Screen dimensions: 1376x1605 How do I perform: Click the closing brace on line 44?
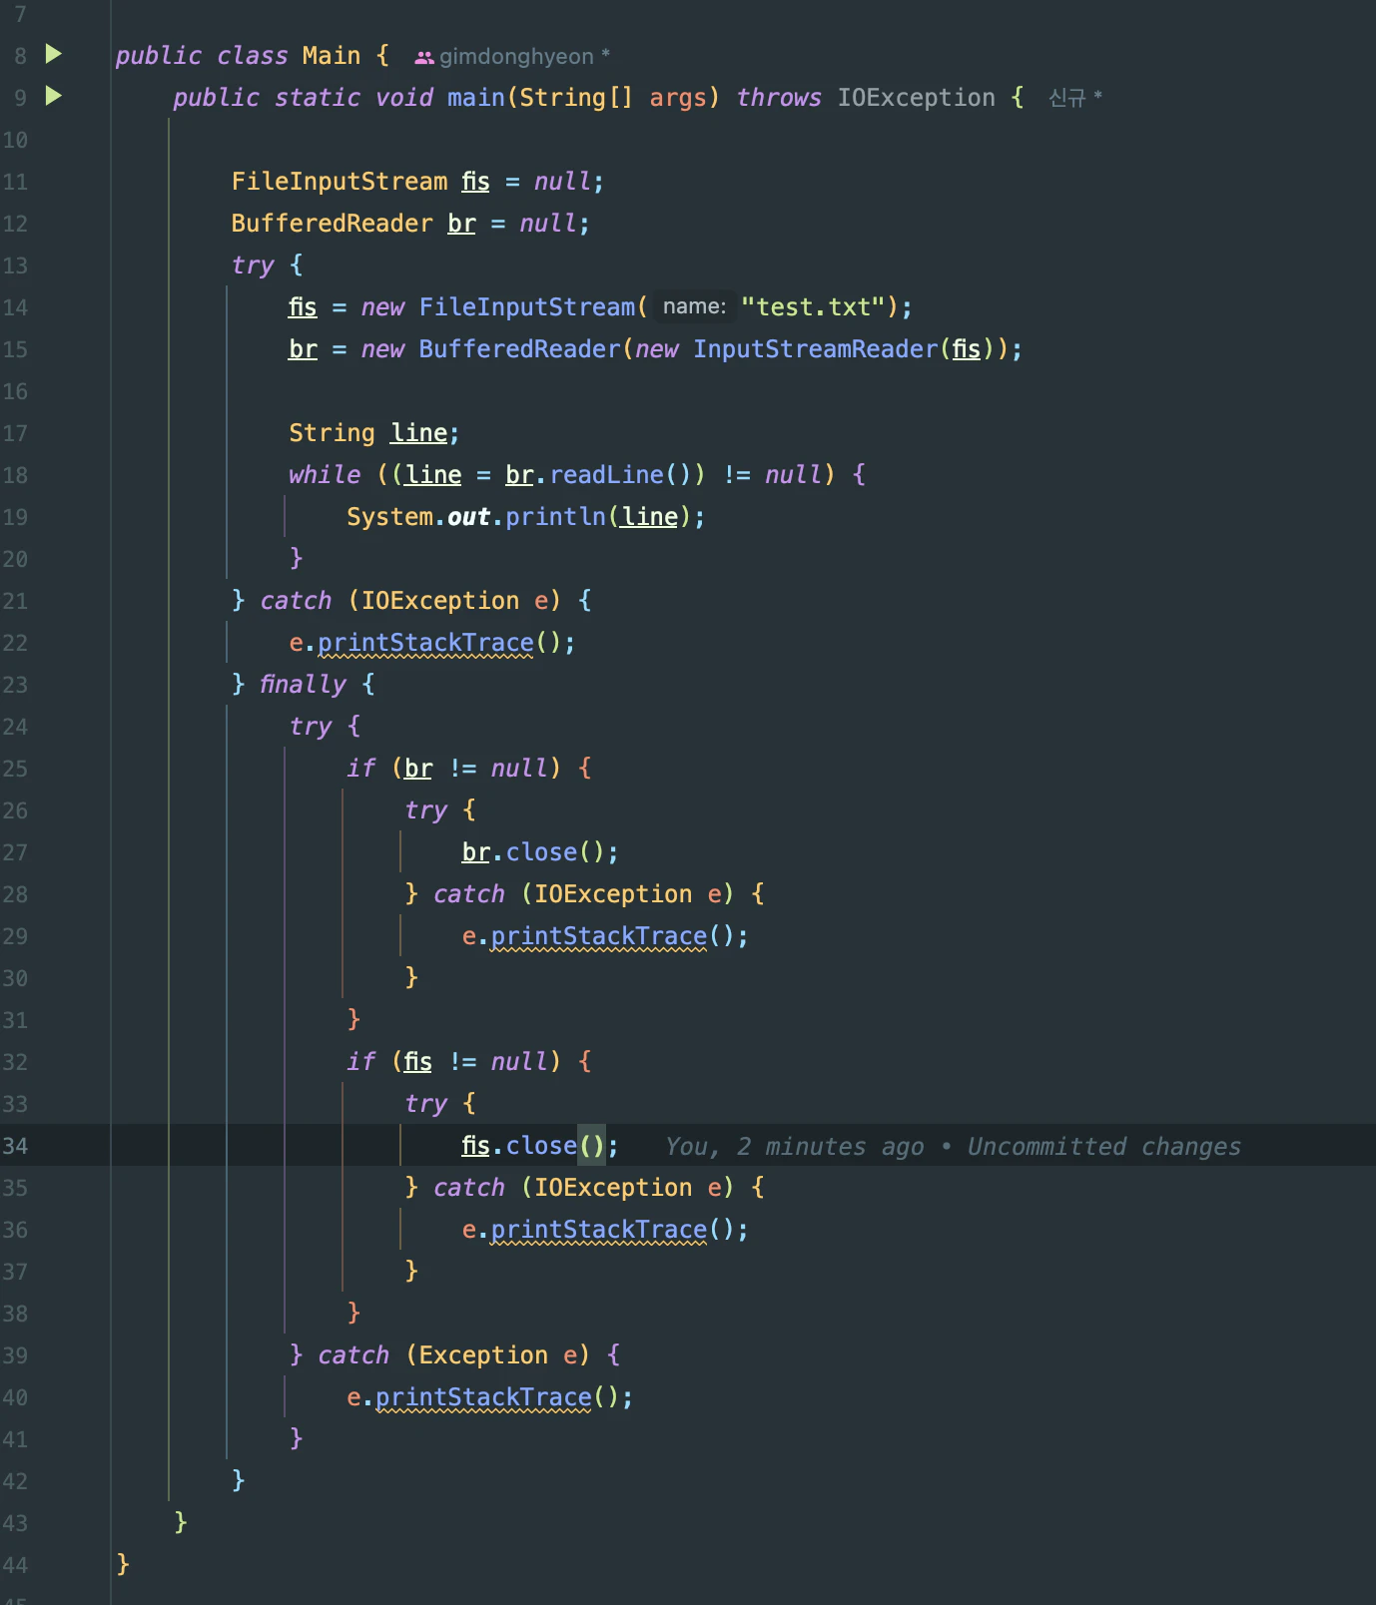(x=123, y=1563)
